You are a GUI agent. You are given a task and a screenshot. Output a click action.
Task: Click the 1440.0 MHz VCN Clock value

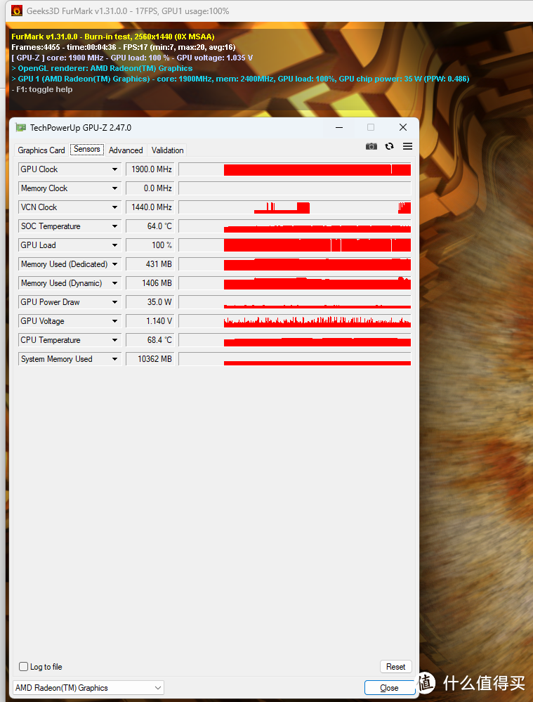point(150,207)
